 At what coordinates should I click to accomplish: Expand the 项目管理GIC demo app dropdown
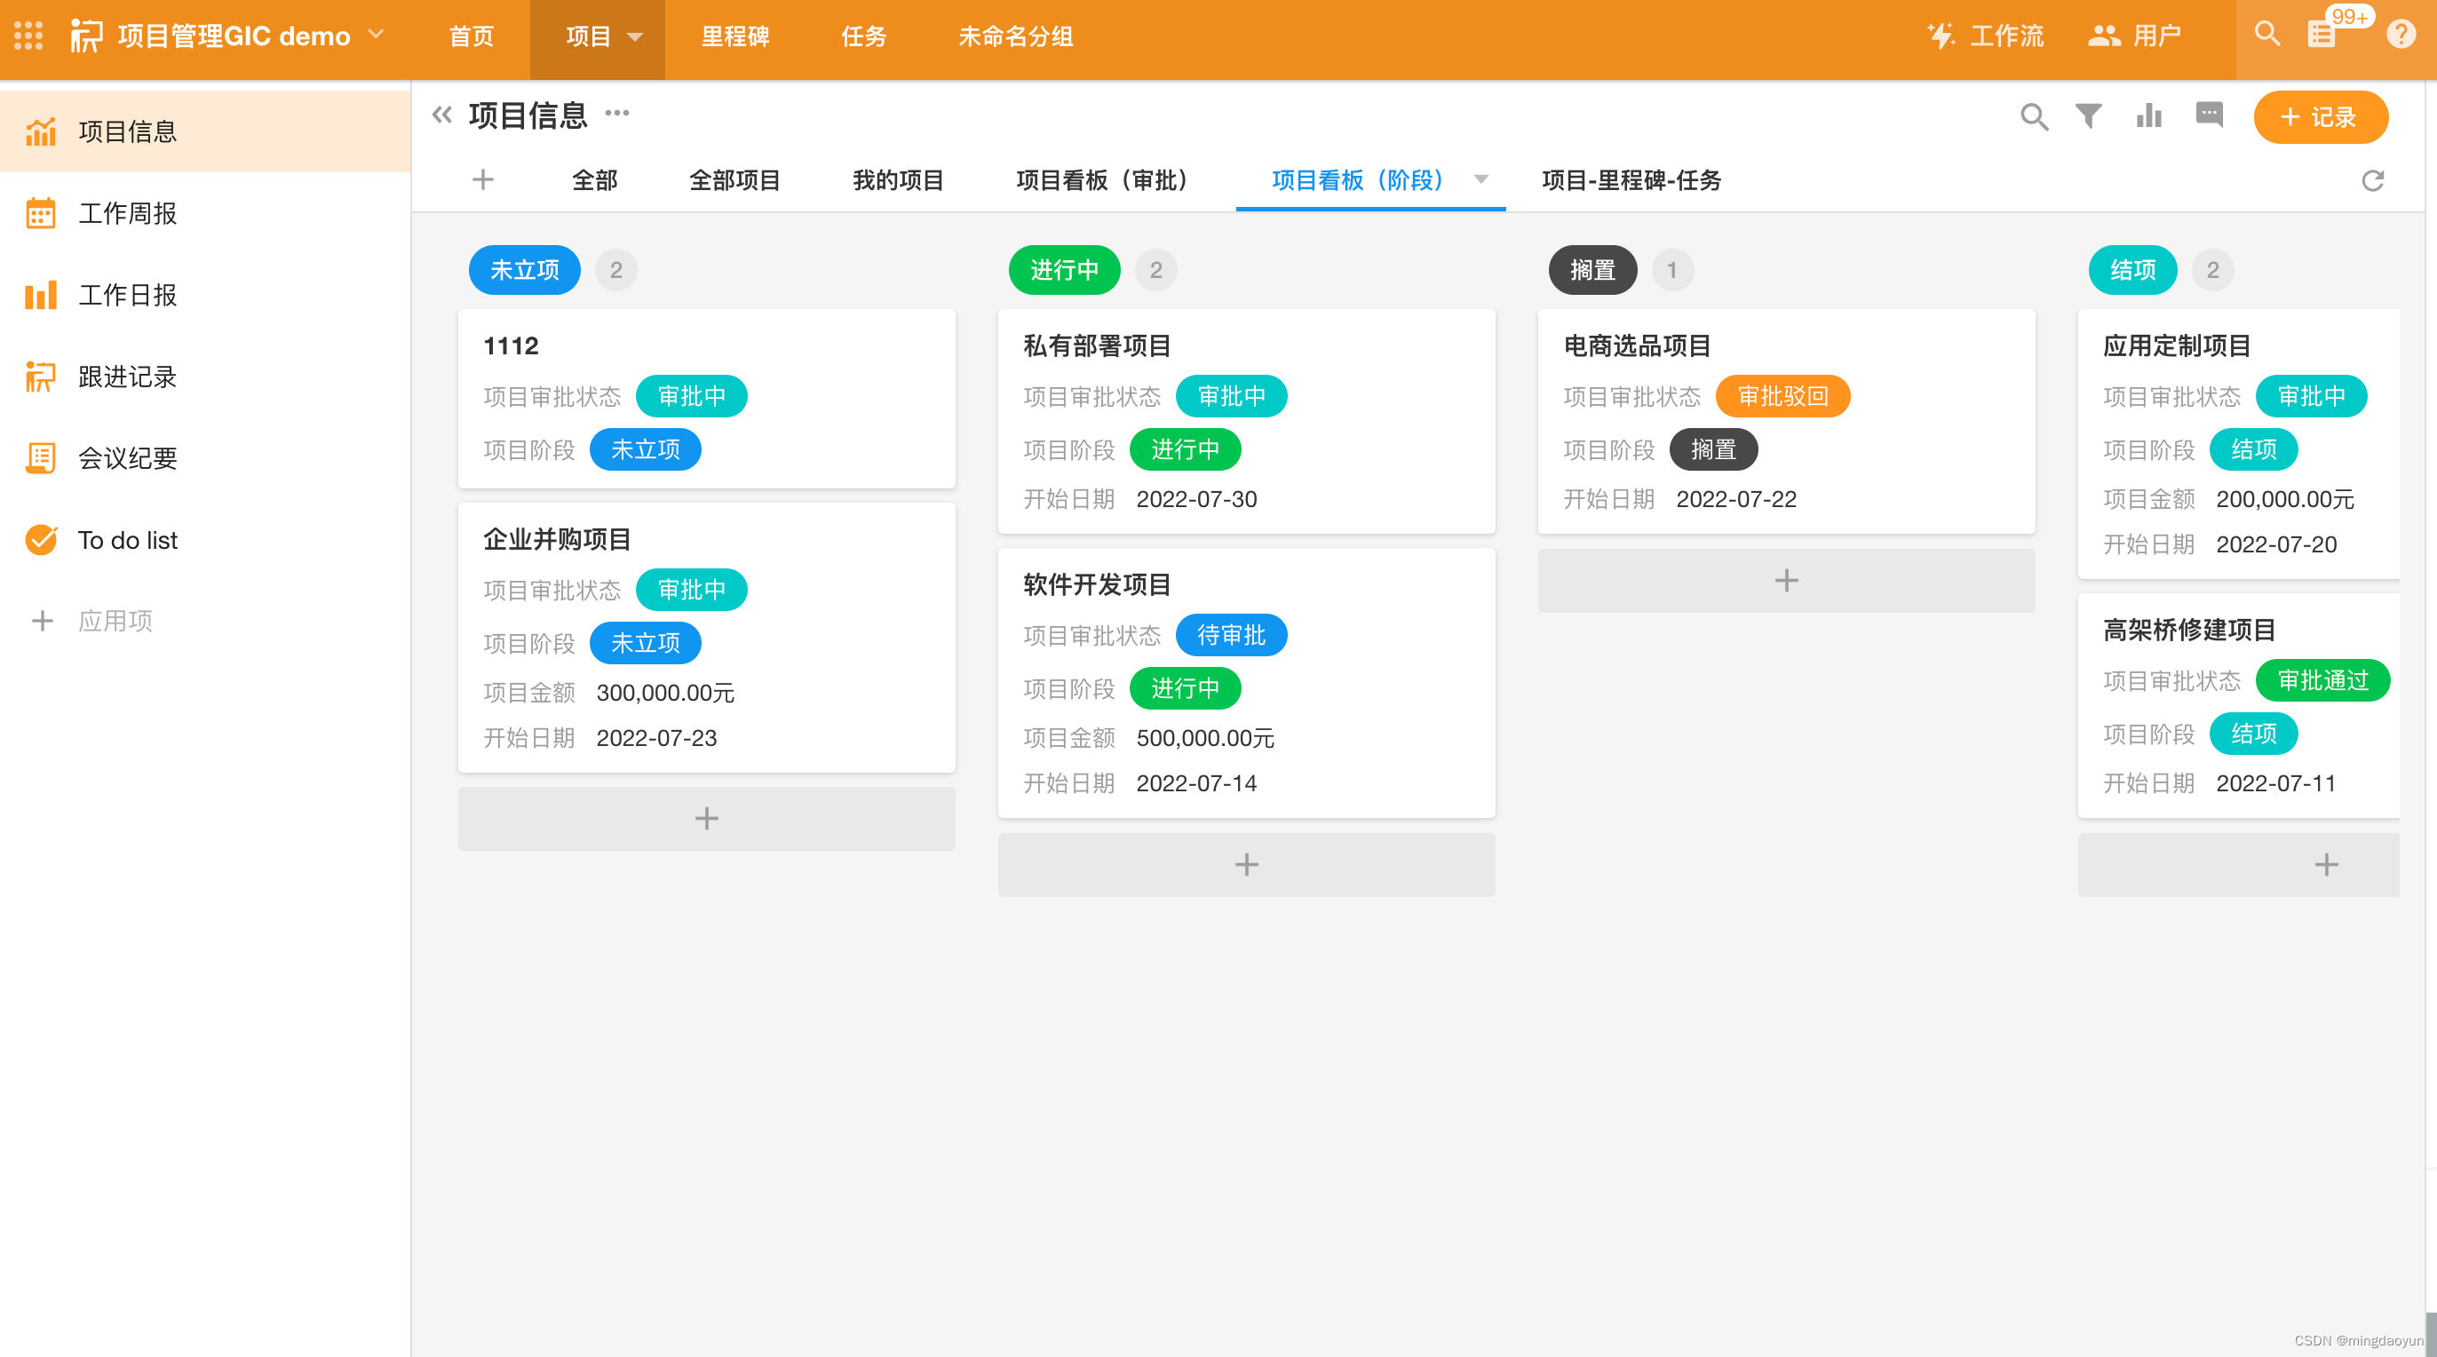pyautogui.click(x=376, y=35)
